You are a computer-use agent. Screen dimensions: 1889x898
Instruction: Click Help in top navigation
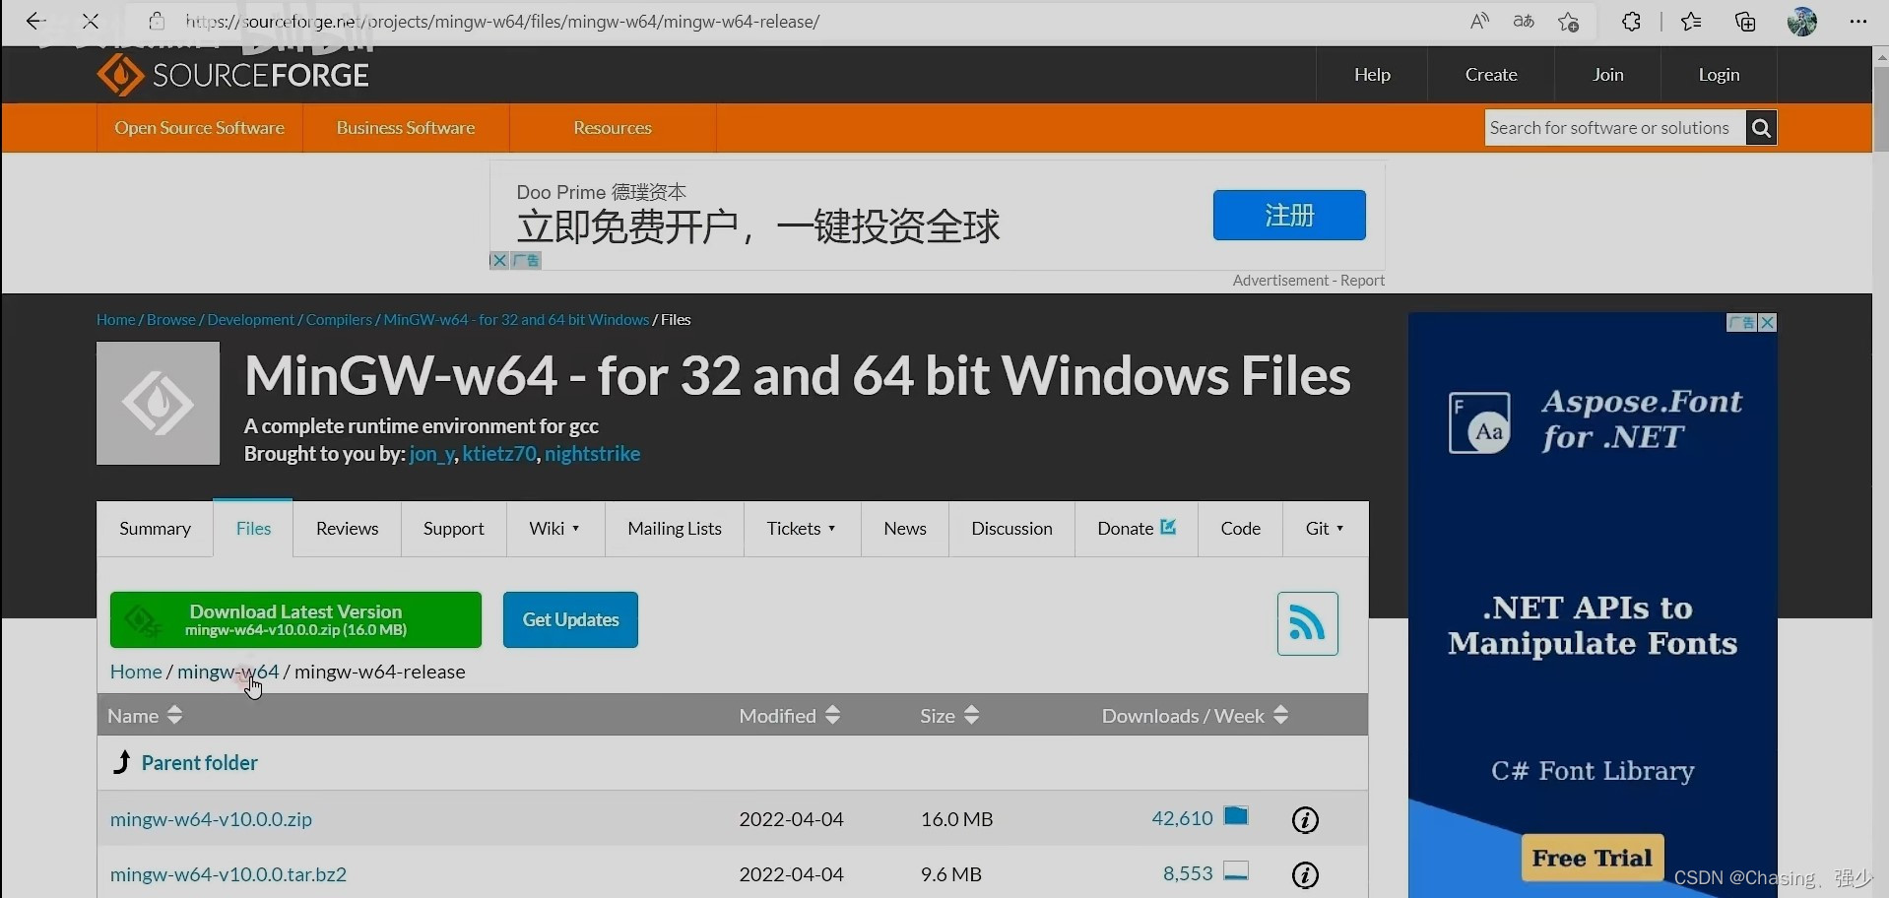[1372, 75]
